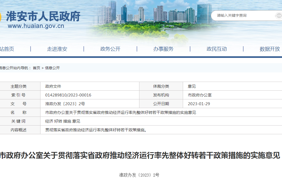The width and height of the screenshot is (282, 190).
Task: Click the 政府文件 subject category cell
Action: point(53,86)
